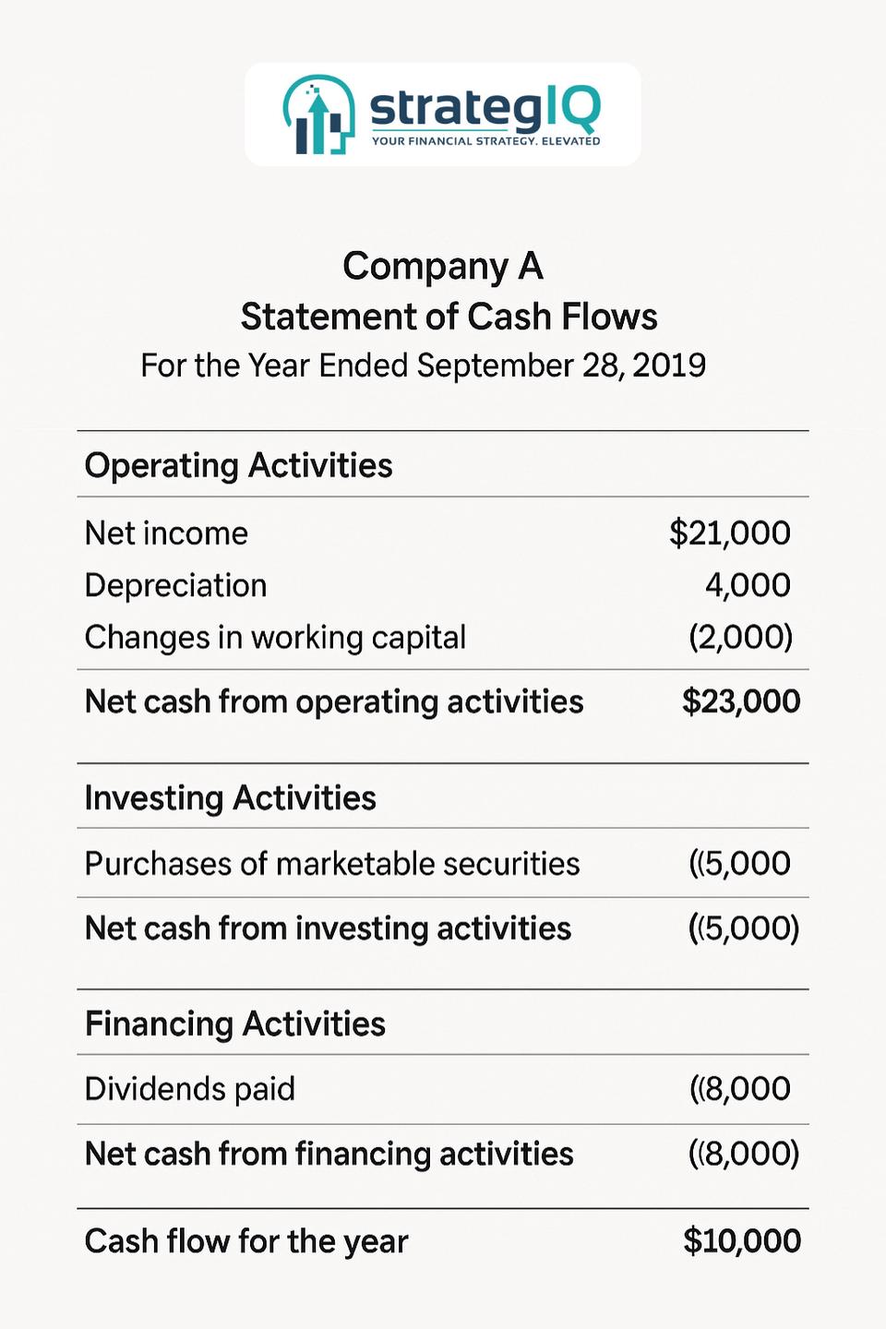Image resolution: width=886 pixels, height=1329 pixels.
Task: Click the $10,000 cash flow total
Action: coord(742,1241)
